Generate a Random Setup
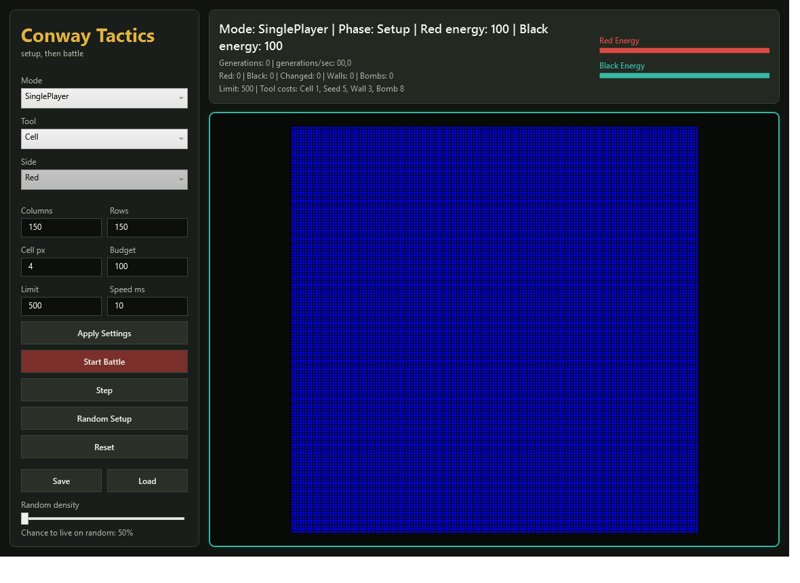800x583 pixels. (104, 419)
